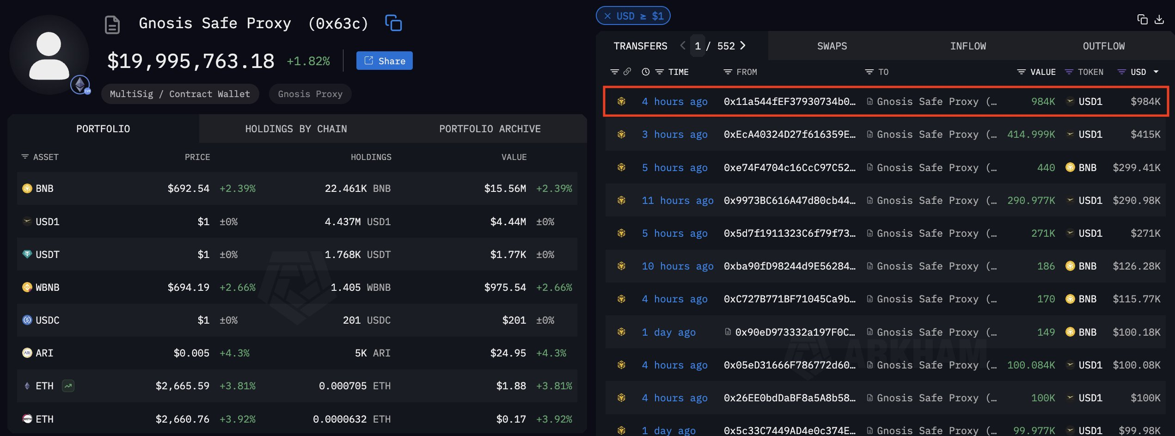
Task: Open the profile avatar image
Action: pyautogui.click(x=49, y=55)
